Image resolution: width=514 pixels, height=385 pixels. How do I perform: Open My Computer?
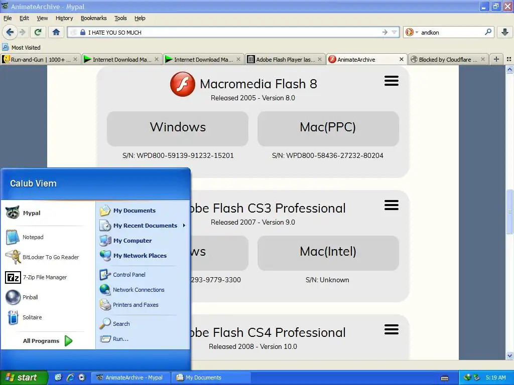pyautogui.click(x=143, y=241)
